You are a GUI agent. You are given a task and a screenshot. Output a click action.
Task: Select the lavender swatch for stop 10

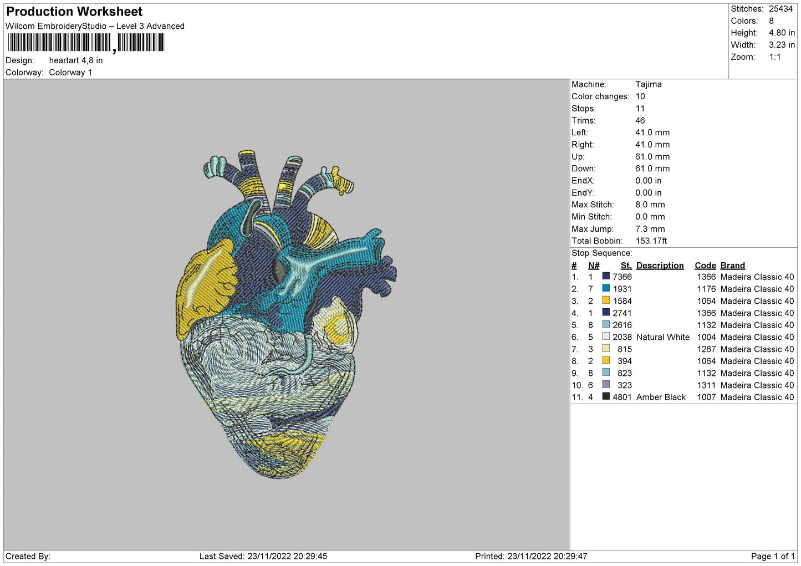(606, 385)
